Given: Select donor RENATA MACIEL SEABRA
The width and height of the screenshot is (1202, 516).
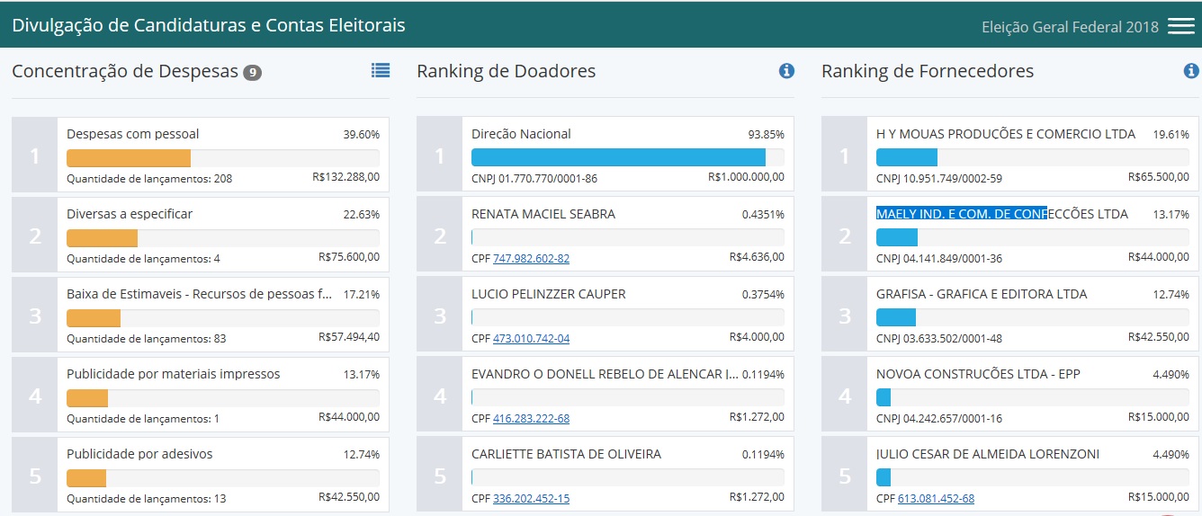Looking at the screenshot, I should pos(543,214).
